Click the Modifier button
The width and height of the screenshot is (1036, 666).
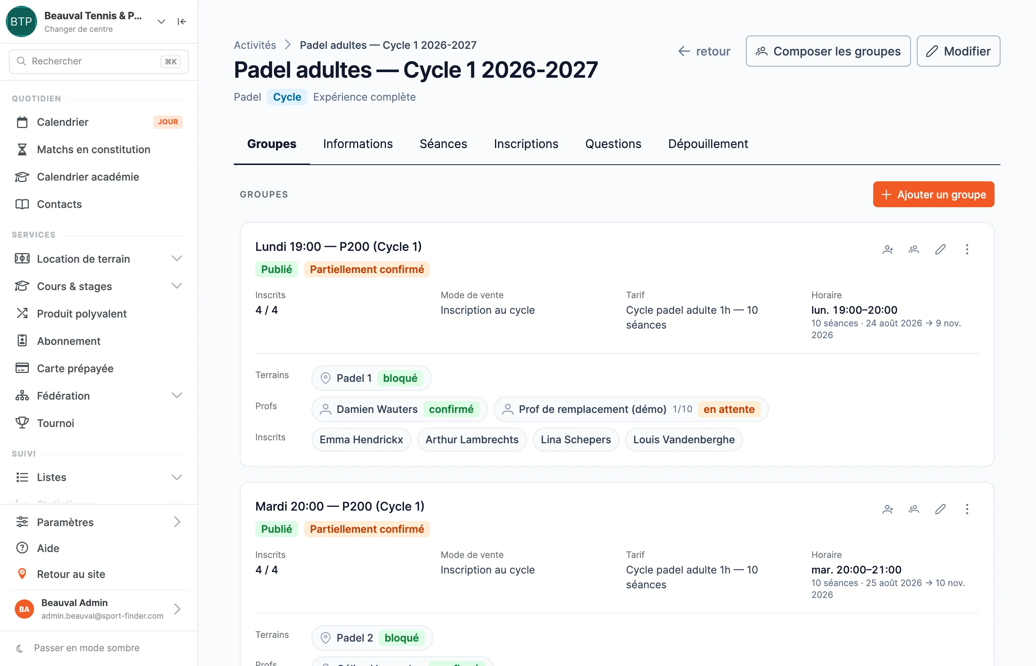[958, 51]
